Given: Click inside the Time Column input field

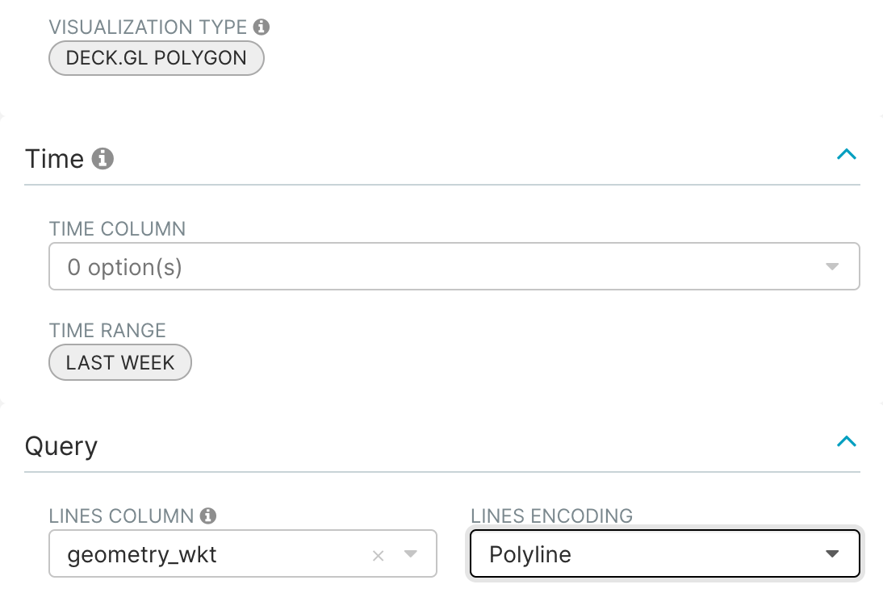Looking at the screenshot, I should click(323, 265).
